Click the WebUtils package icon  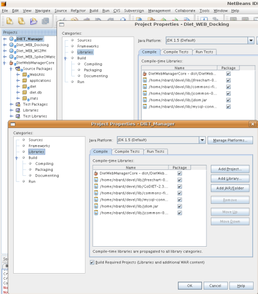(x=25, y=75)
